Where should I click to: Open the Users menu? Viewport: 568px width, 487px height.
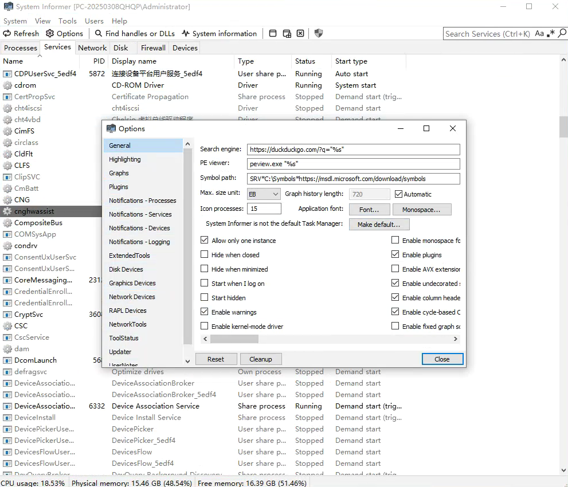tap(94, 21)
